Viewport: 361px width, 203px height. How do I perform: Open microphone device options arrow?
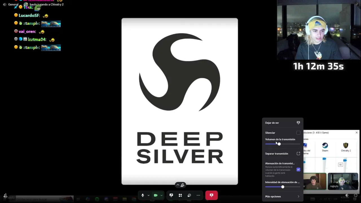[x=148, y=195]
